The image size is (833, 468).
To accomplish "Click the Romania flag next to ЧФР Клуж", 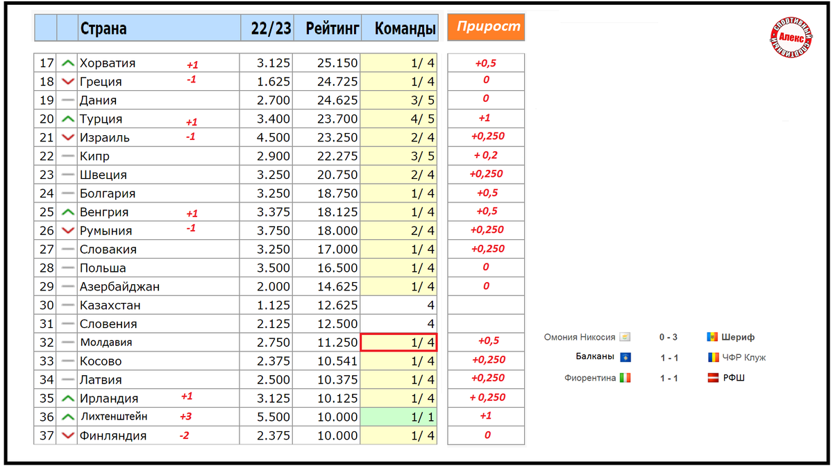I will point(712,358).
